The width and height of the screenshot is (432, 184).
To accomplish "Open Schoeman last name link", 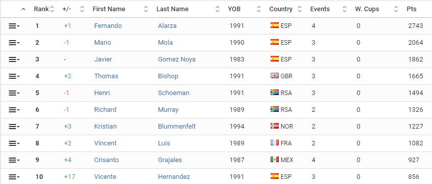I will (x=174, y=93).
